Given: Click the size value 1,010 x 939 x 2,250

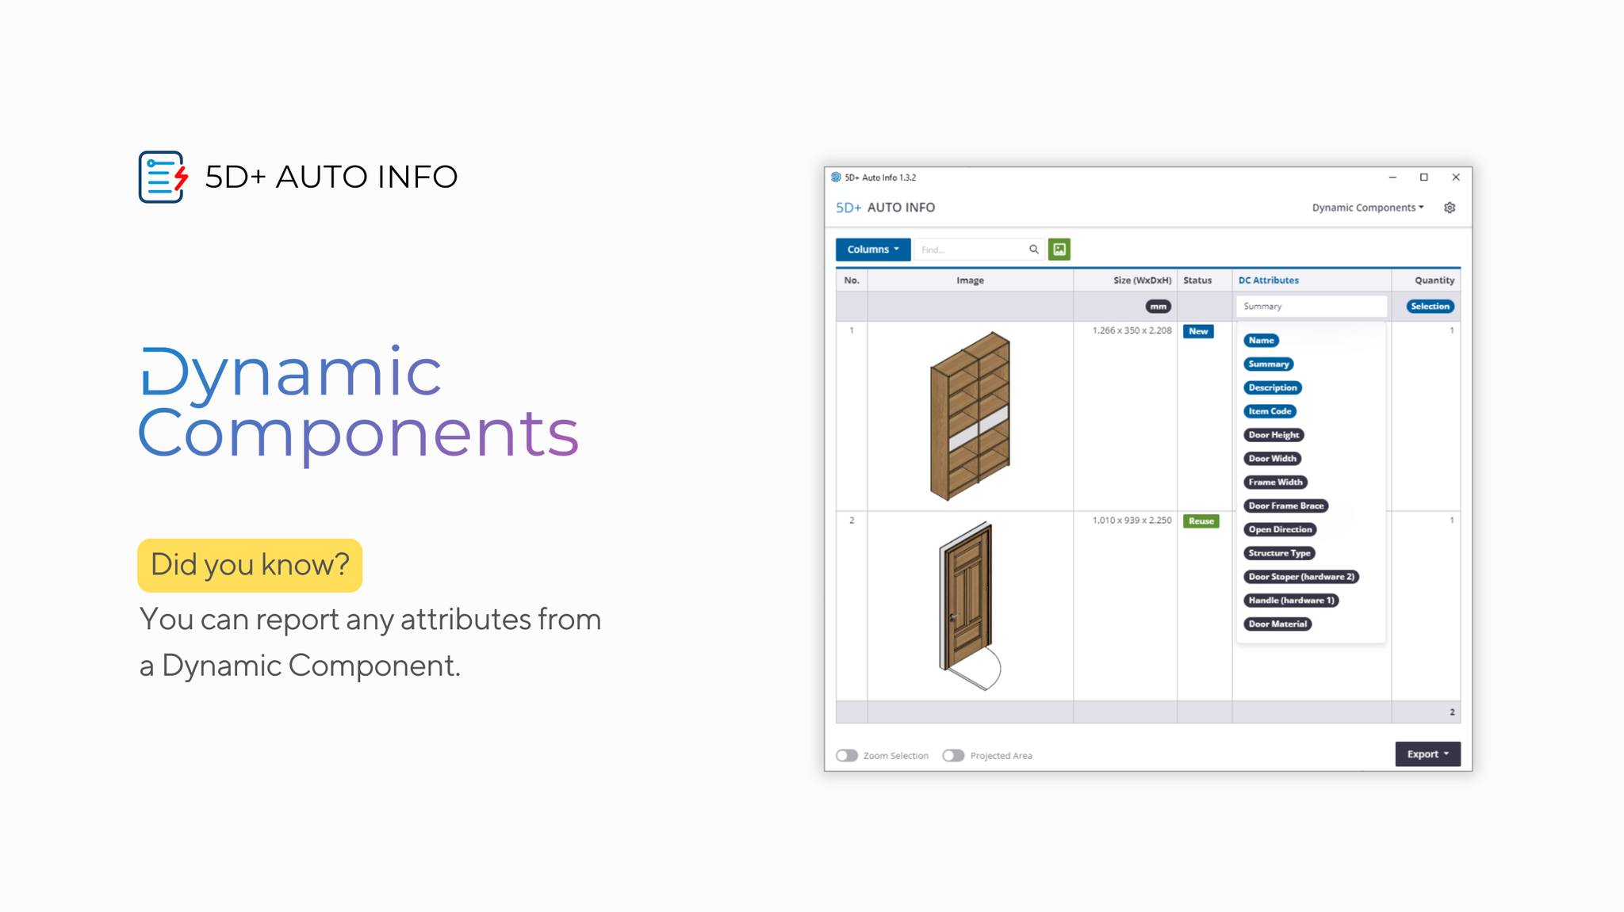Looking at the screenshot, I should tap(1132, 521).
